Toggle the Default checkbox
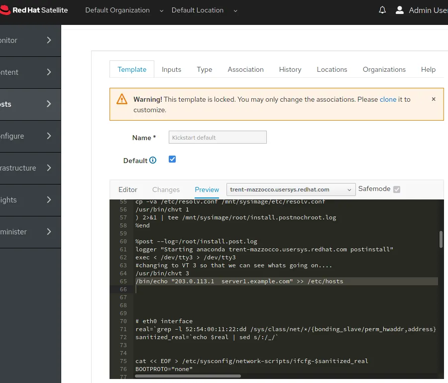This screenshot has width=448, height=383. (x=172, y=159)
